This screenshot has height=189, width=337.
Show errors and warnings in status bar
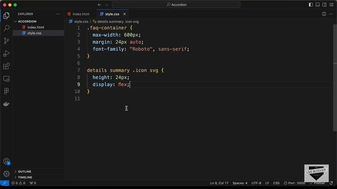coord(18,183)
